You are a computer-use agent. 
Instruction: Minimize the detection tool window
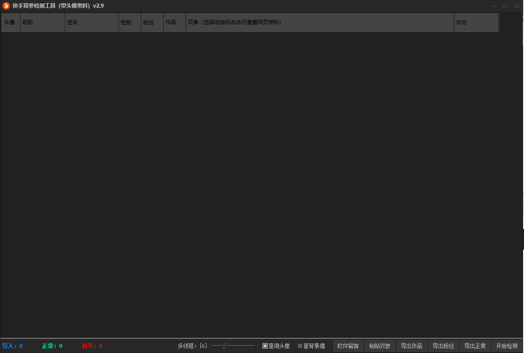[494, 6]
